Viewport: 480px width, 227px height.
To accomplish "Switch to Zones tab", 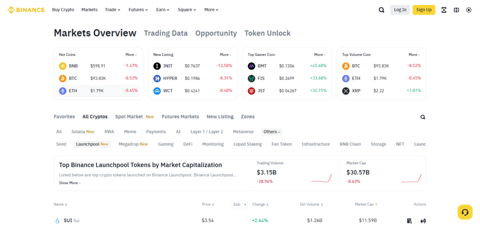I will (247, 117).
